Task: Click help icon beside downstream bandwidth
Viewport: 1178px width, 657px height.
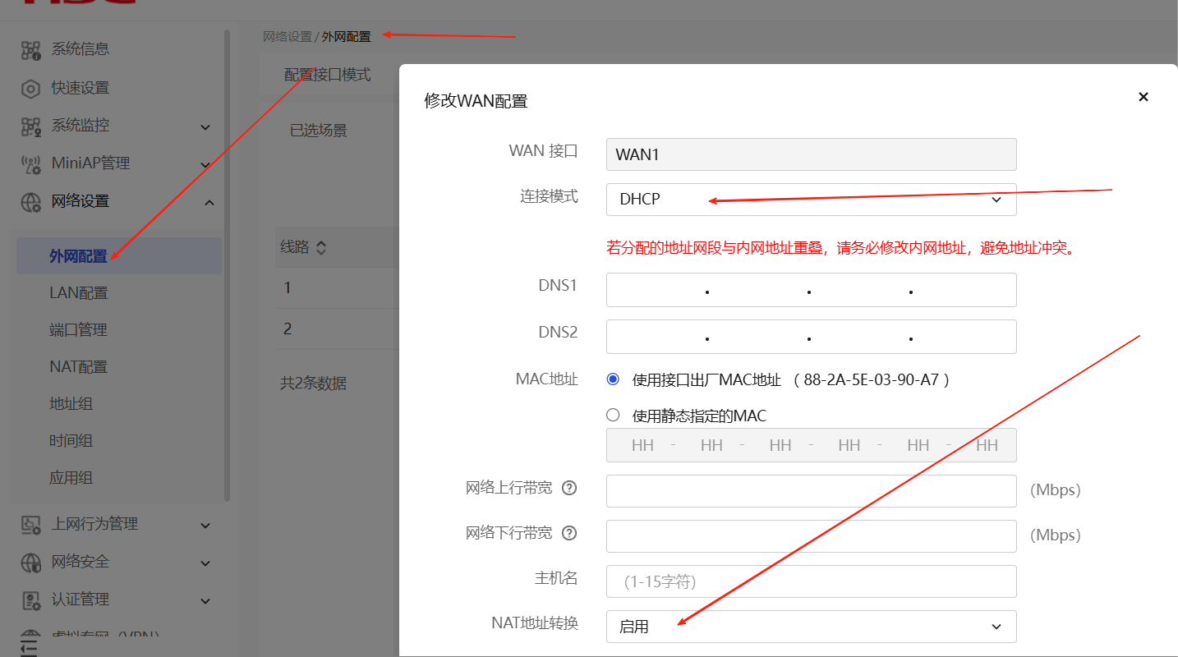Action: [x=568, y=533]
